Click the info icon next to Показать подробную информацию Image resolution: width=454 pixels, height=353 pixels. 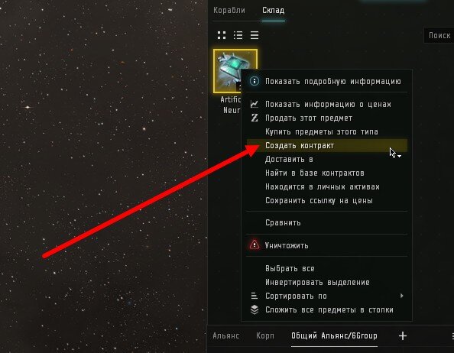(x=255, y=81)
